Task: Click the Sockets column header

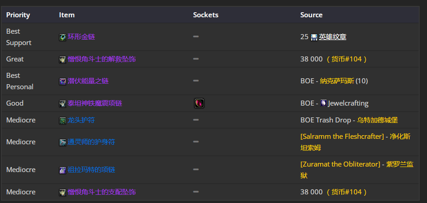Action: (x=206, y=15)
